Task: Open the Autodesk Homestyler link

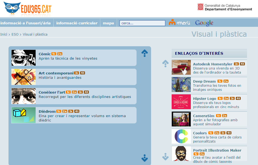Action: [212, 64]
